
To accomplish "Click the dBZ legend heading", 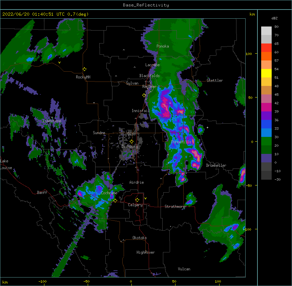I will (x=274, y=18).
